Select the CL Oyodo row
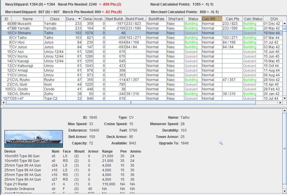287x195 pixels. point(142,89)
